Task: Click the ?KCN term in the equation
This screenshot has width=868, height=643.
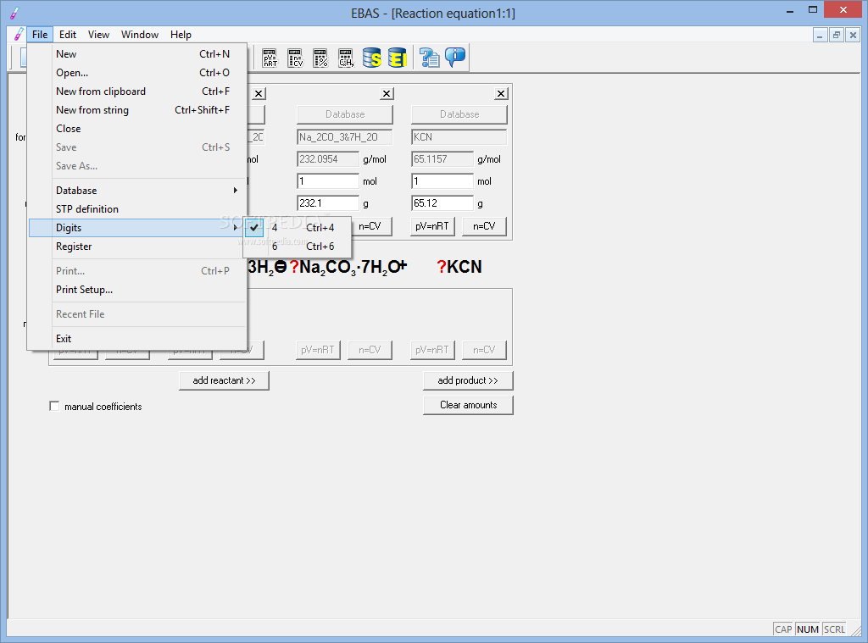Action: [x=459, y=267]
